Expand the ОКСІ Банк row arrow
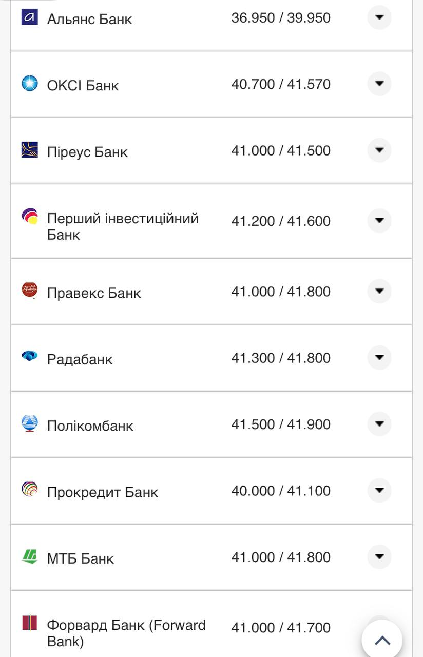This screenshot has width=423, height=657. tap(379, 84)
